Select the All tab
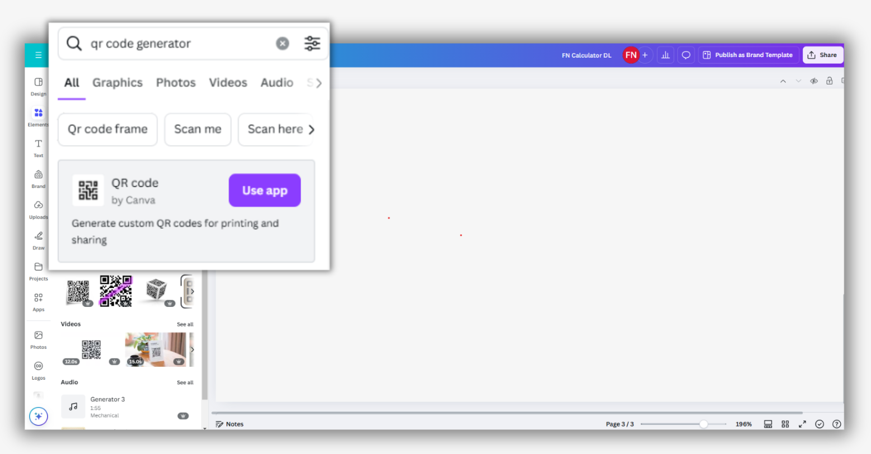 pos(72,83)
